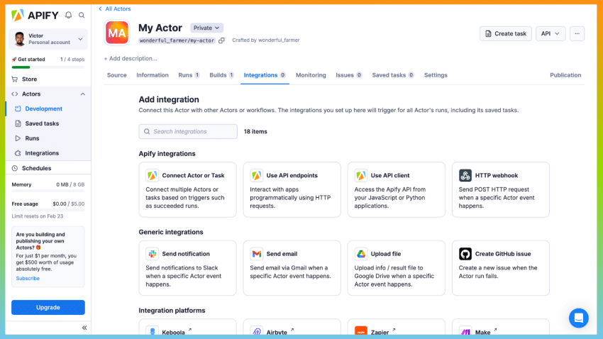Screen dimensions: 603x339
Task: Open the Send notification card
Action: [188, 268]
